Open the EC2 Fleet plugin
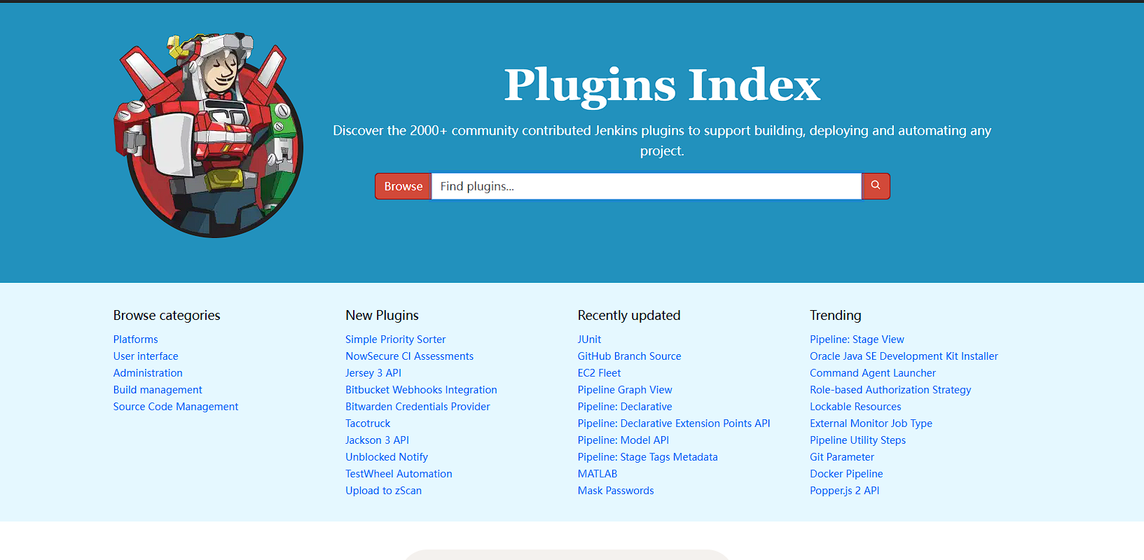The width and height of the screenshot is (1144, 560). click(599, 373)
